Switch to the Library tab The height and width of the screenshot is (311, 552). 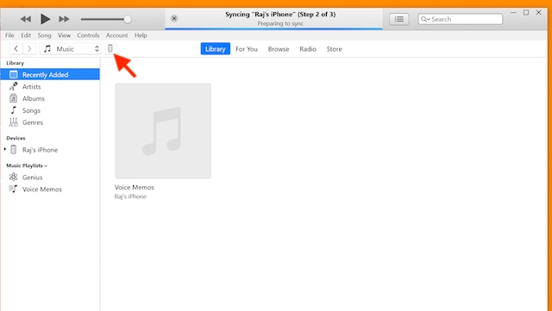click(215, 49)
